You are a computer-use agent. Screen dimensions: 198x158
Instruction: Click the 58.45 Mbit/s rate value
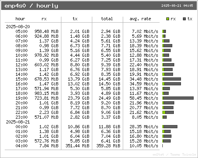click(144, 98)
